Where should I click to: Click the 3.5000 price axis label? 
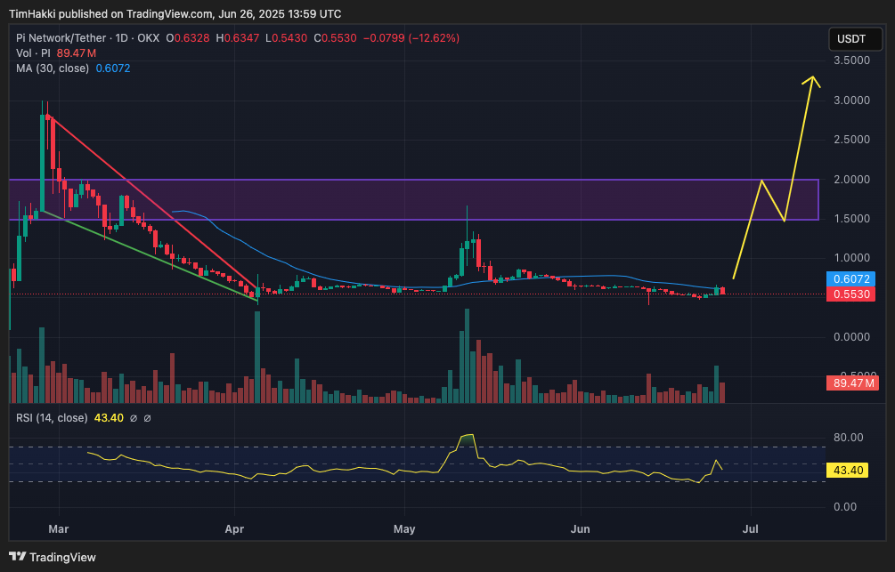pyautogui.click(x=851, y=60)
